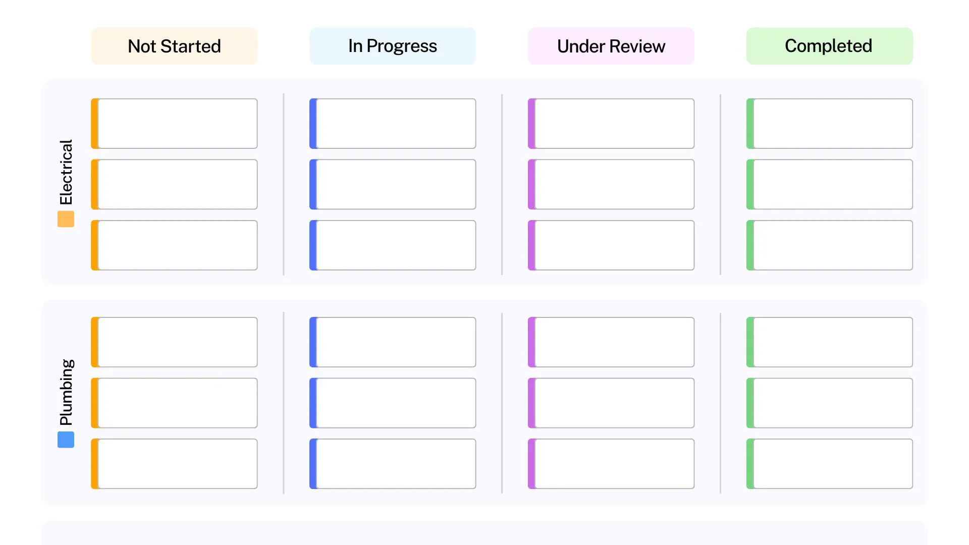Click first Plumbing Not Started card
Screen dimensions: 969x545
coord(174,342)
